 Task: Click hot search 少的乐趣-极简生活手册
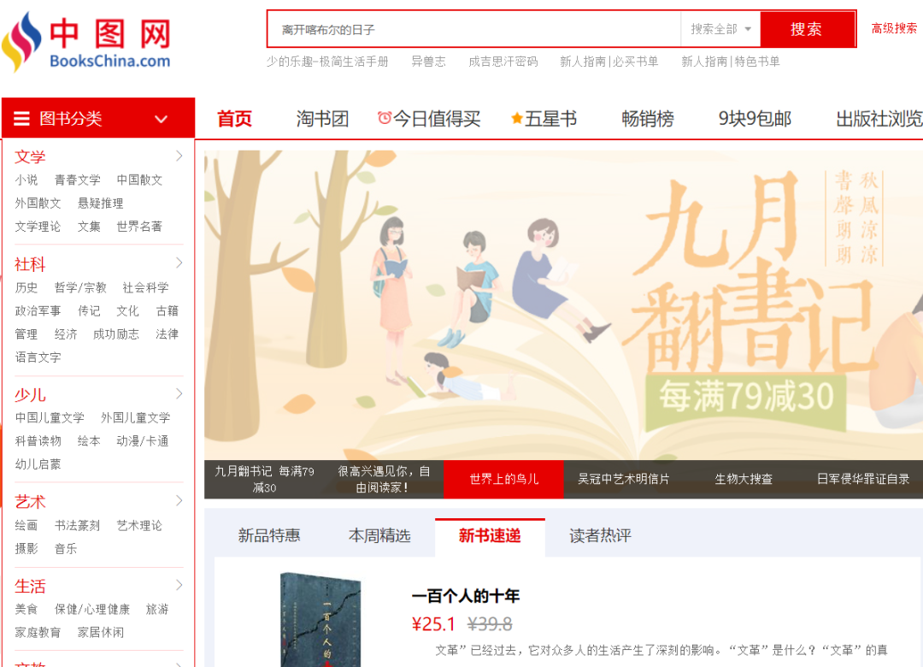(327, 62)
